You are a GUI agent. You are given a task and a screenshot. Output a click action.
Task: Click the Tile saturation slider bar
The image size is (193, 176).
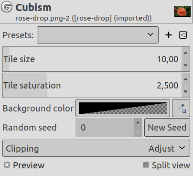tap(92, 86)
